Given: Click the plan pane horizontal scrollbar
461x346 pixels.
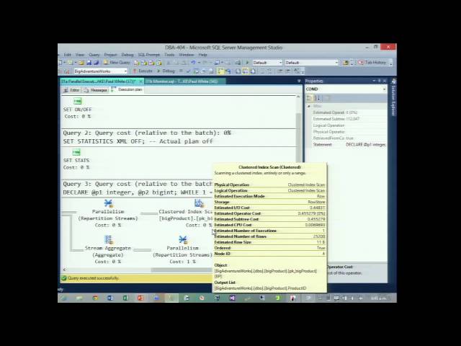Looking at the screenshot, I should click(182, 270).
